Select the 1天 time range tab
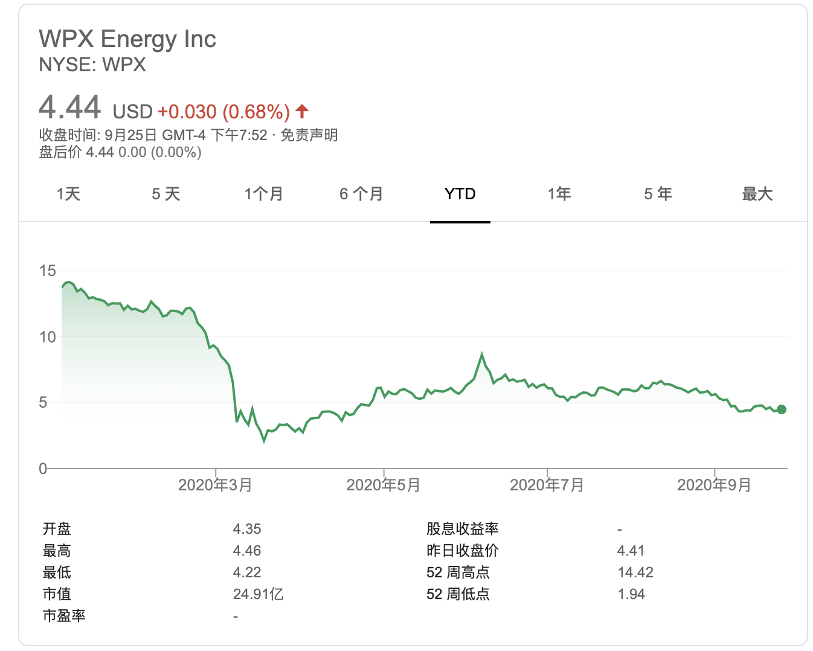813x651 pixels. point(68,194)
